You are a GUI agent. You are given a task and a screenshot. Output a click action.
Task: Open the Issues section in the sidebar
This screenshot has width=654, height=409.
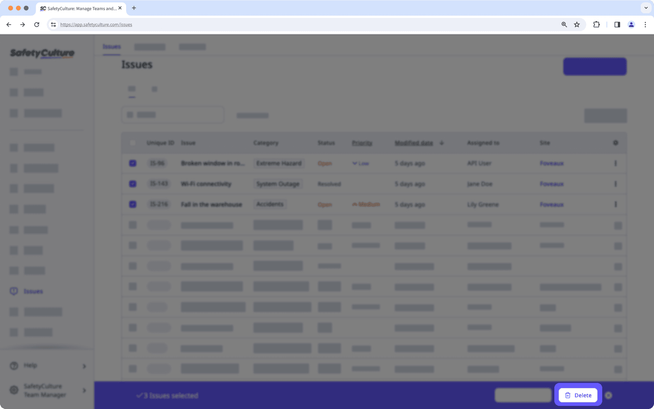[33, 291]
